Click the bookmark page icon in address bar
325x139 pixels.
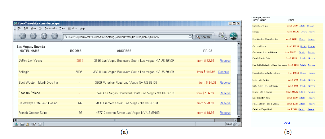point(66,37)
